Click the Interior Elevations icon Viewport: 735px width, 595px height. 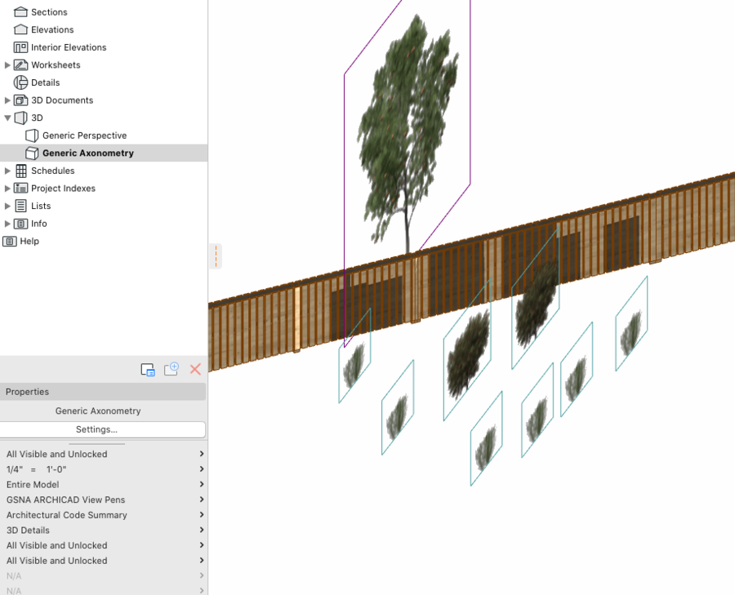[x=20, y=47]
